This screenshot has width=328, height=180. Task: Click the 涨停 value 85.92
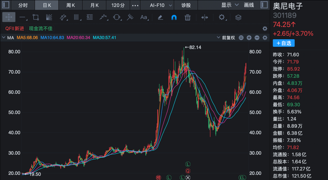(293, 69)
